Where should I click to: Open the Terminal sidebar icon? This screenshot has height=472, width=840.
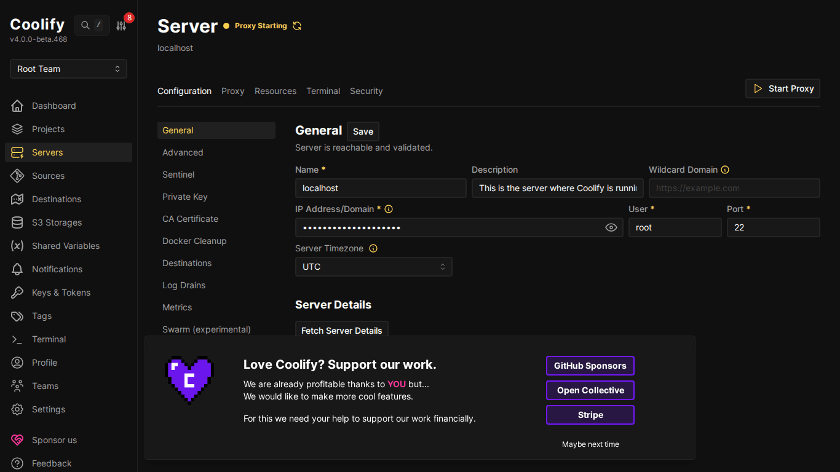pos(18,339)
